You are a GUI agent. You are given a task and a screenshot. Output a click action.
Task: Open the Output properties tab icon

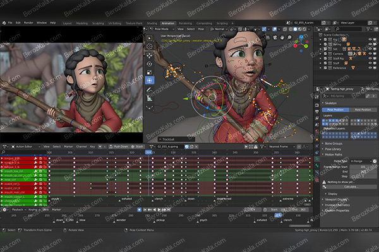tap(317, 112)
